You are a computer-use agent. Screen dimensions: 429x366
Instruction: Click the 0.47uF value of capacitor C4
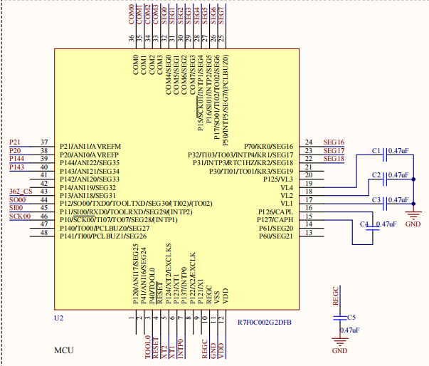pos(386,224)
